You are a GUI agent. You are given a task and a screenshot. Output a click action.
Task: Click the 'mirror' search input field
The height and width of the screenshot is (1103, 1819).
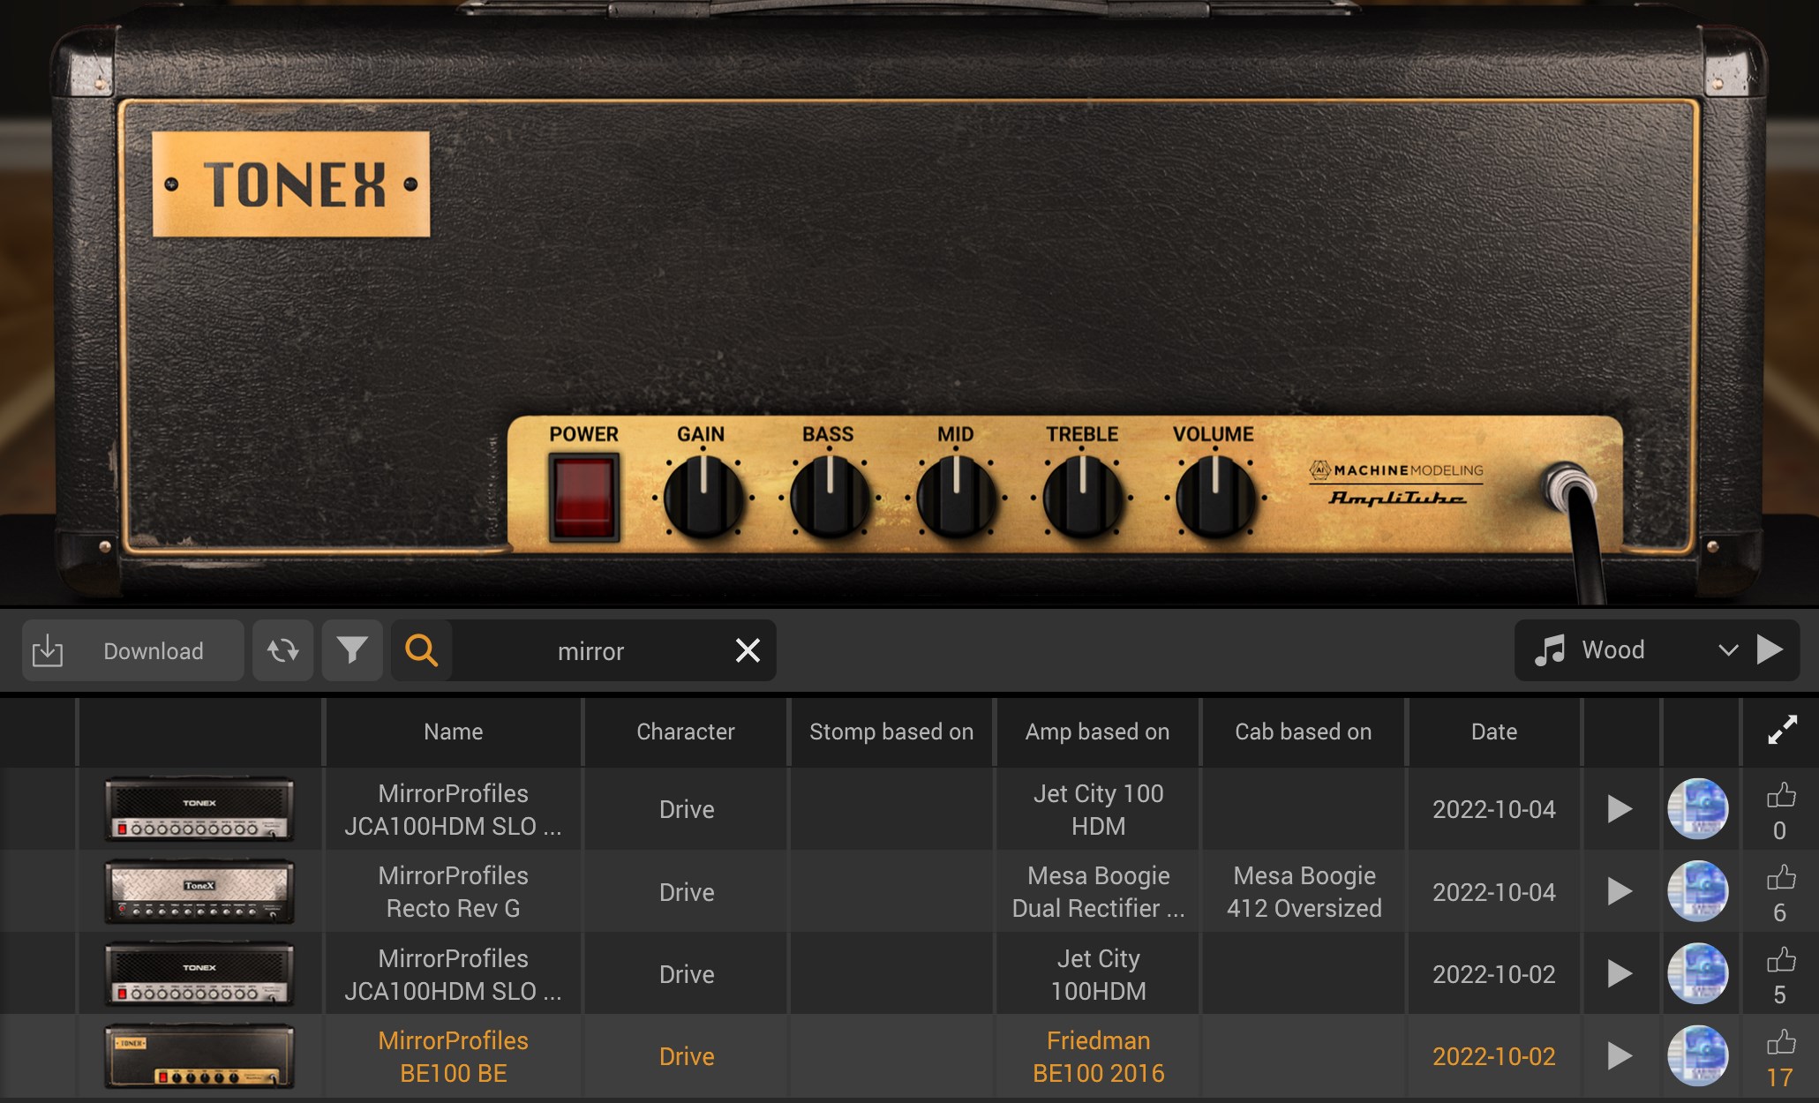[x=590, y=651]
